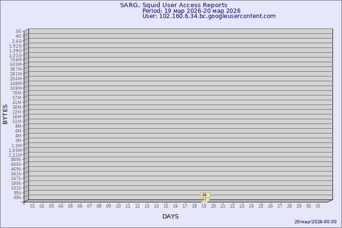Viewport: 342px width, 228px height.
Task: Click the "SARG, Squid User Access Reports" title
Action: click(x=173, y=5)
